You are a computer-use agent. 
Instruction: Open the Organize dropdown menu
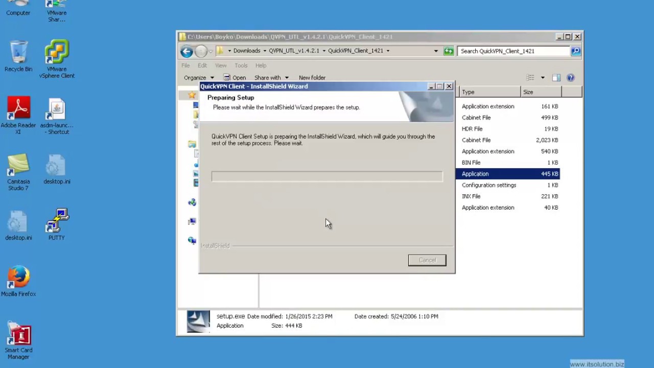[x=199, y=78]
